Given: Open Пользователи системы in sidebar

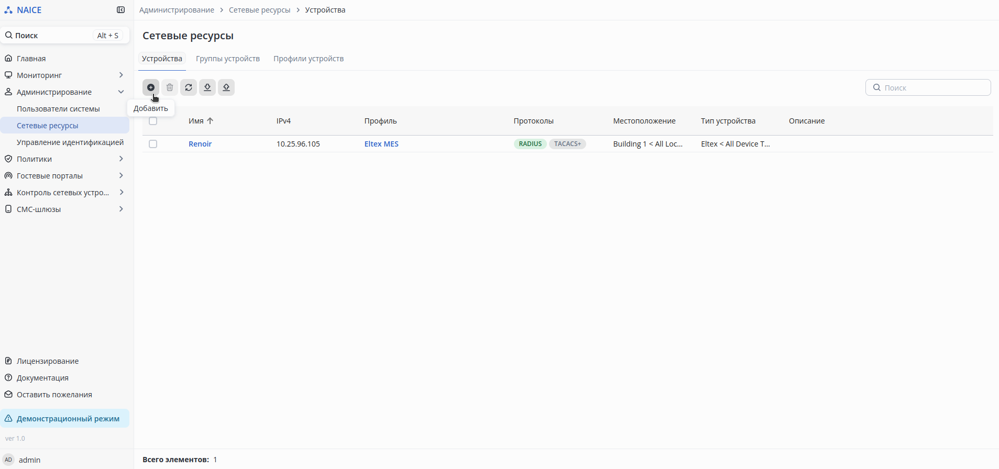Looking at the screenshot, I should (58, 109).
